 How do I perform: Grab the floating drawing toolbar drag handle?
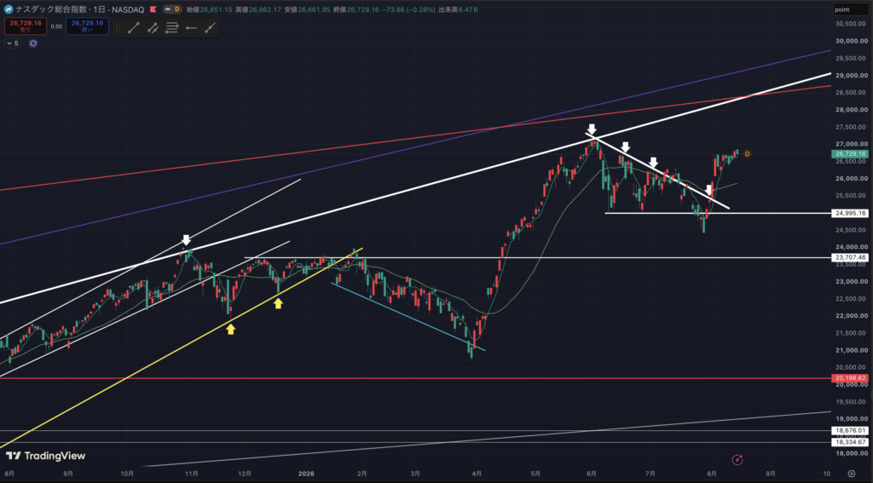(x=118, y=28)
